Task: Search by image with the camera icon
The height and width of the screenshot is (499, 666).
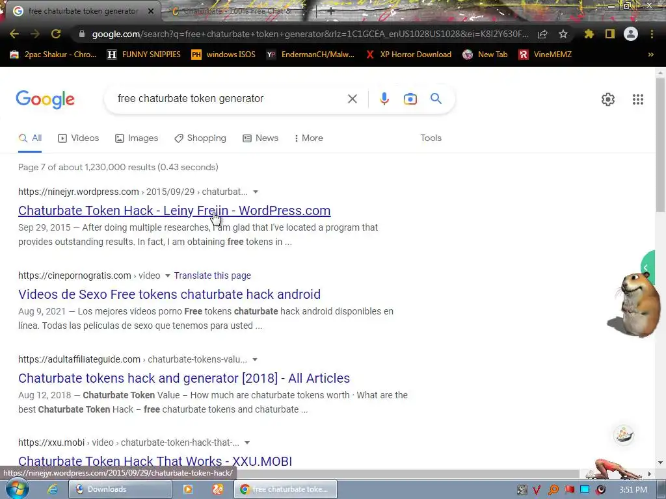Action: click(410, 99)
